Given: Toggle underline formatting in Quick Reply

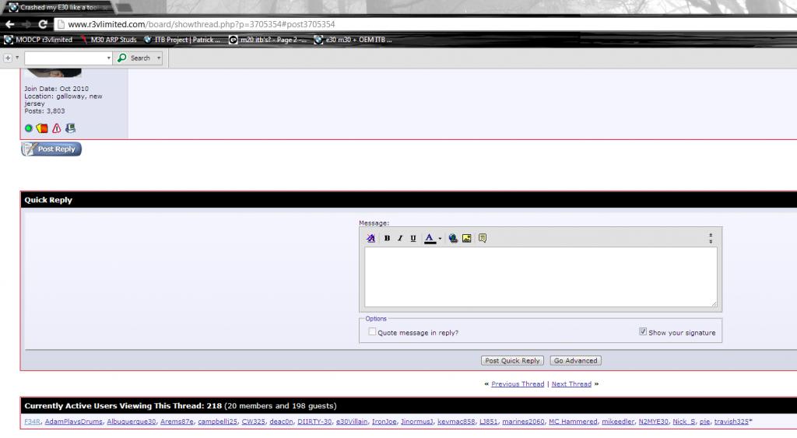Looking at the screenshot, I should [413, 238].
